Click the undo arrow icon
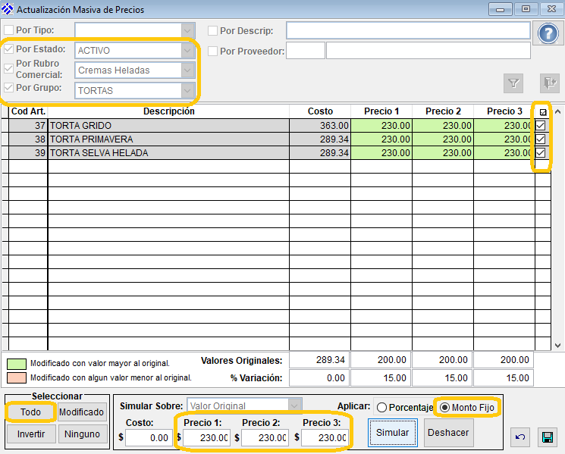Screen dimensions: 565x454 click(520, 437)
